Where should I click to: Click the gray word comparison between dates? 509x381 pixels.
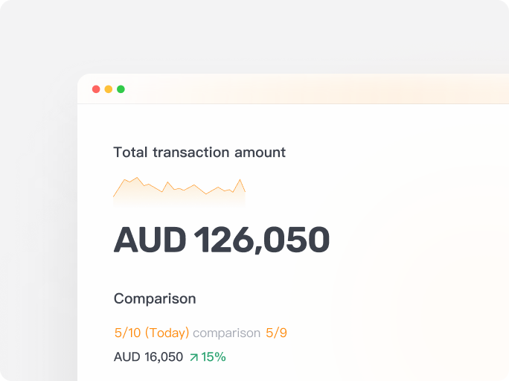[x=227, y=333]
